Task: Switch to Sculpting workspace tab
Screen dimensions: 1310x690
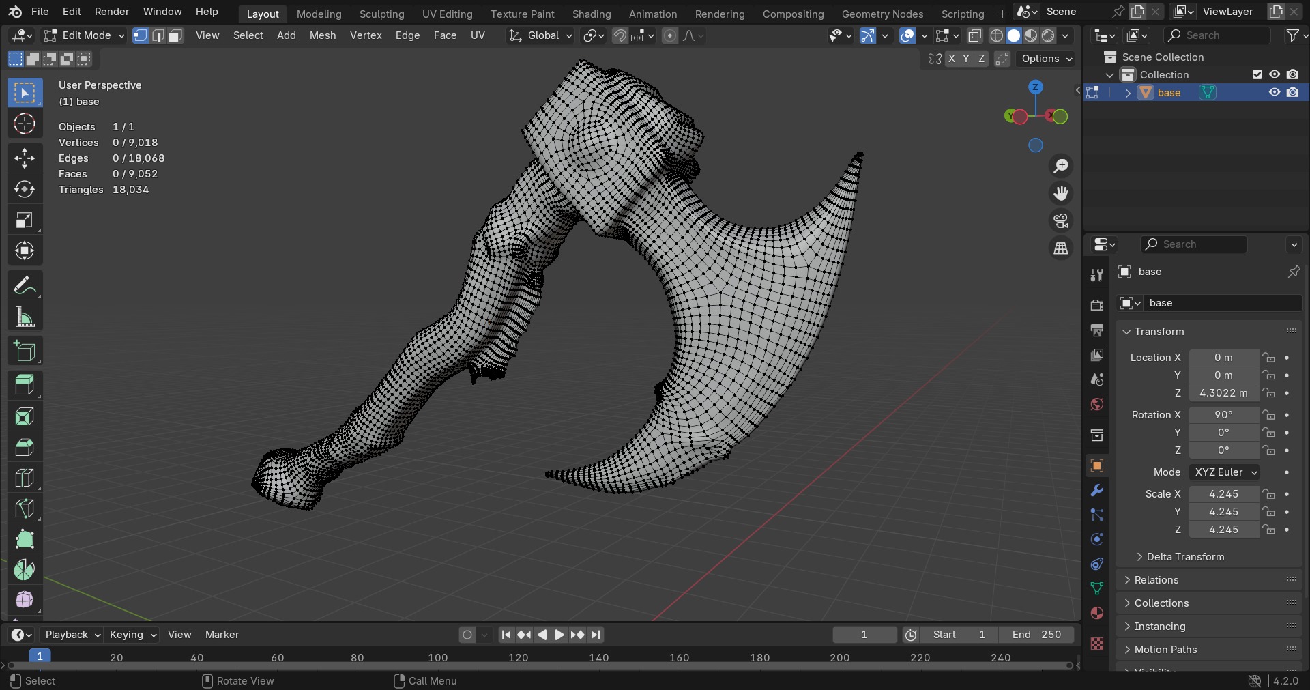Action: coord(381,14)
